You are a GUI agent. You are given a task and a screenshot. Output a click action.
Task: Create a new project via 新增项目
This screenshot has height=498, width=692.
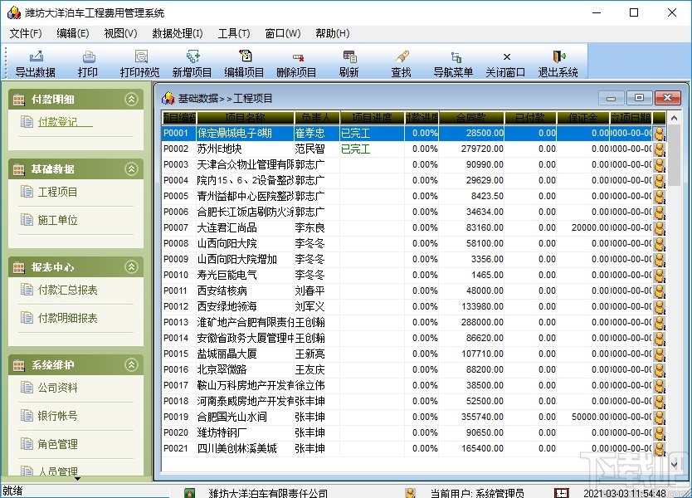tap(191, 62)
